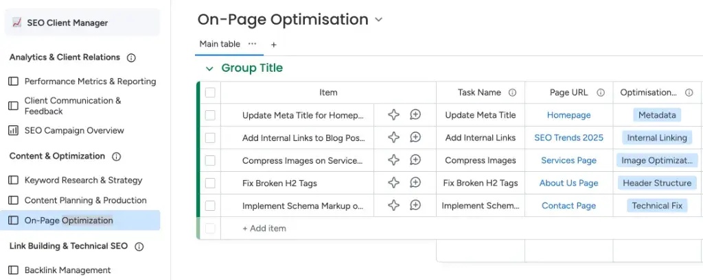
Task: Tick the select-all checkbox in the table header
Action: [210, 92]
